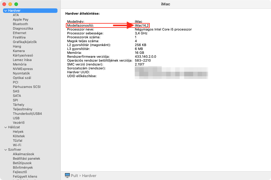This screenshot has height=180, width=271.
Task: Click the 16 GB memory value
Action: (x=139, y=53)
